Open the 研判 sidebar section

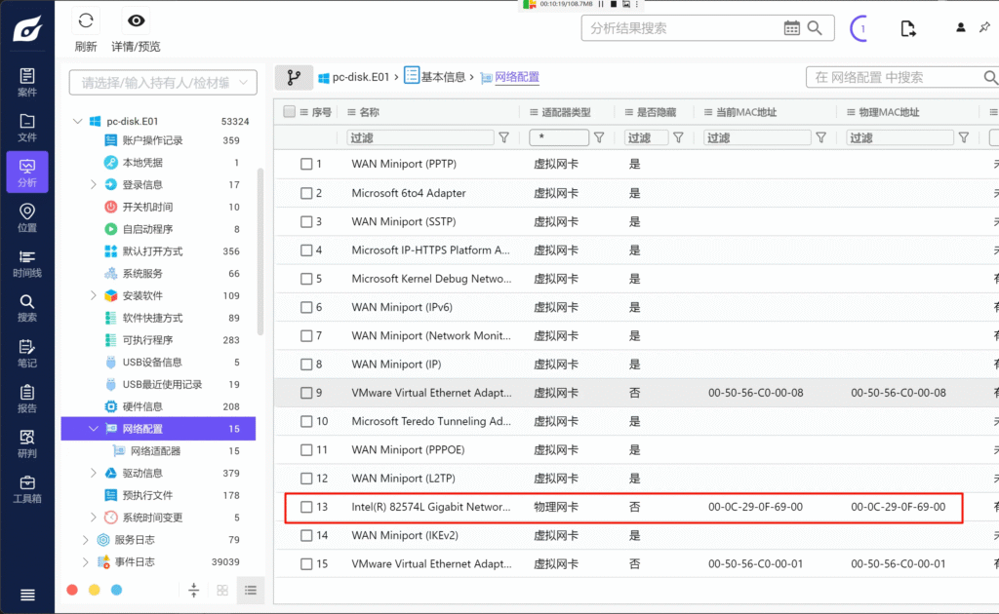[x=26, y=444]
